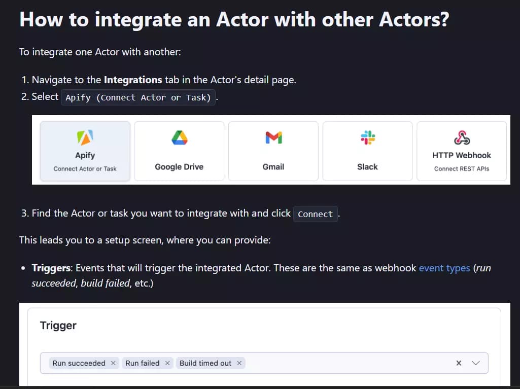Select the Apify Connect Actor or Task card
The image size is (520, 389).
point(85,151)
